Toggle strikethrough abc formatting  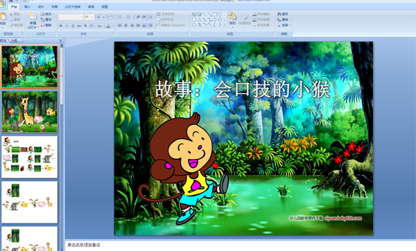tap(79, 26)
